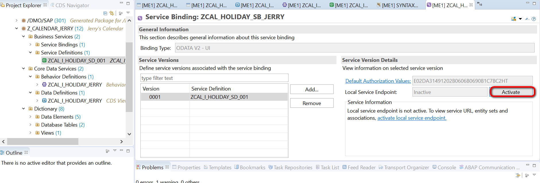Click the Add... button
Image resolution: width=540 pixels, height=183 pixels.
pos(312,89)
